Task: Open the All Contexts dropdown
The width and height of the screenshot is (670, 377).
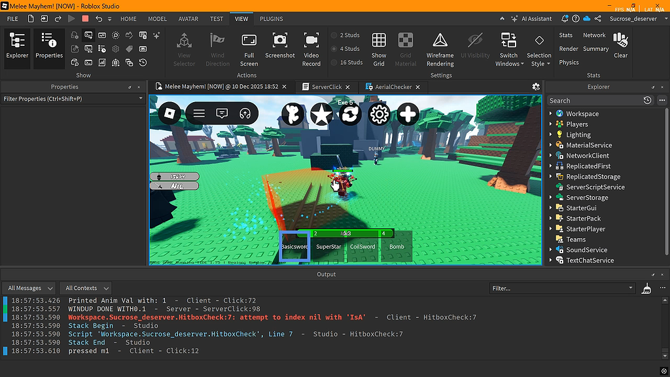Action: pos(85,288)
